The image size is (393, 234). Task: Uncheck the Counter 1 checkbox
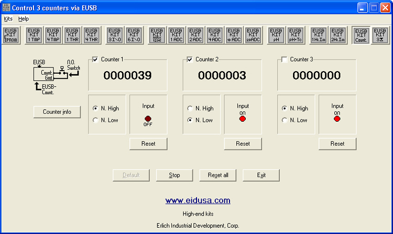95,60
